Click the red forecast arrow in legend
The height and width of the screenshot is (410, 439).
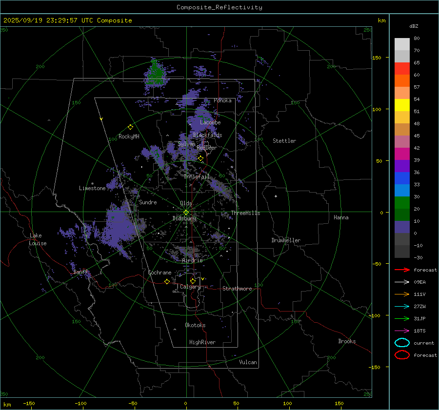[x=402, y=270]
